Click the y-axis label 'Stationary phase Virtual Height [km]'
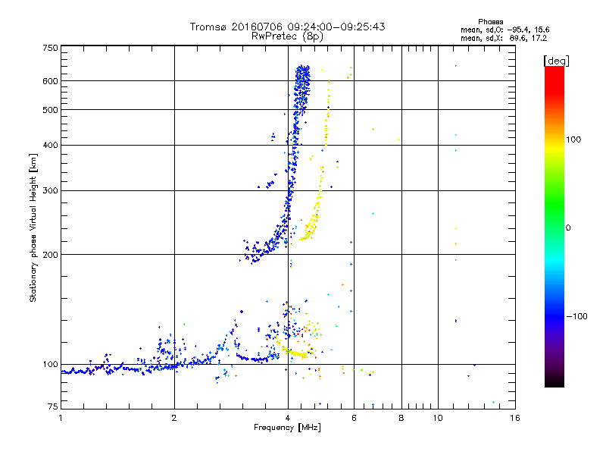Screen dimensions: 606x455 pos(33,227)
